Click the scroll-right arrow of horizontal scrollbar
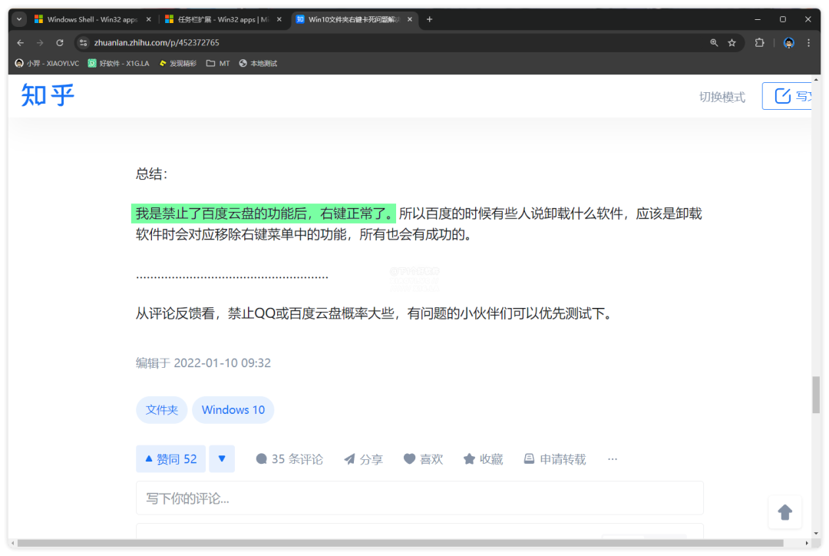 pyautogui.click(x=807, y=543)
